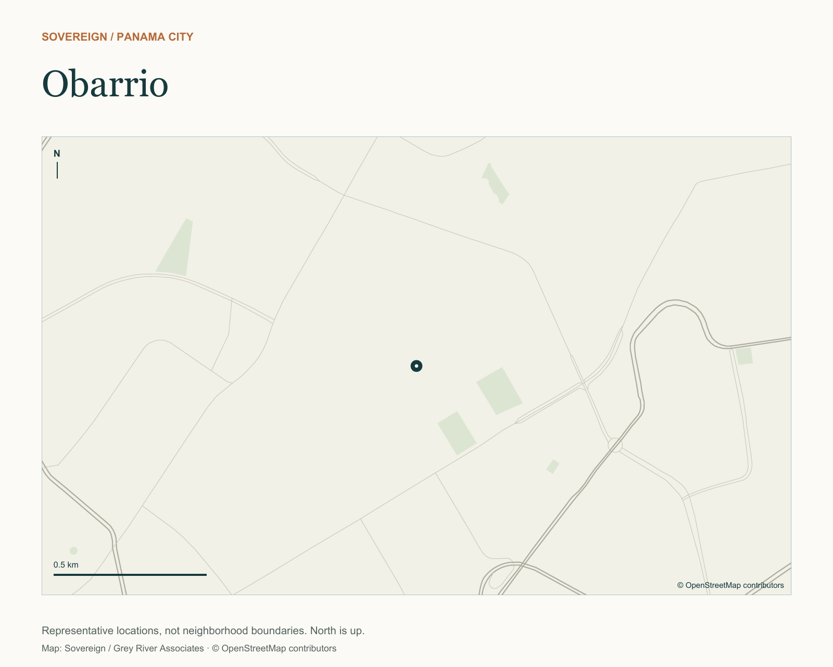The image size is (833, 667).
Task: Click the scale bar line
Action: 130,575
